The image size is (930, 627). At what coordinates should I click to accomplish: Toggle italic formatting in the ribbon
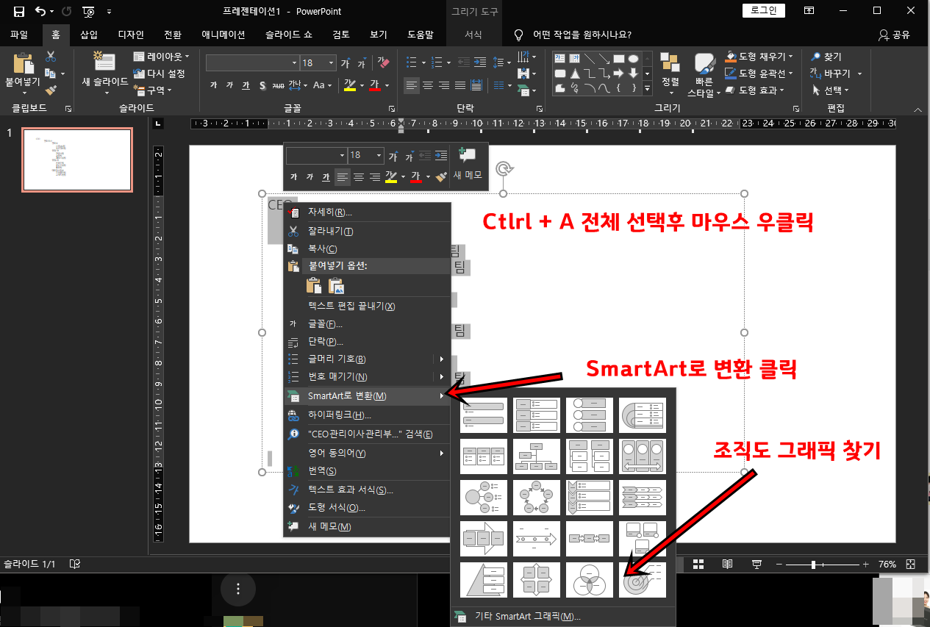point(230,85)
